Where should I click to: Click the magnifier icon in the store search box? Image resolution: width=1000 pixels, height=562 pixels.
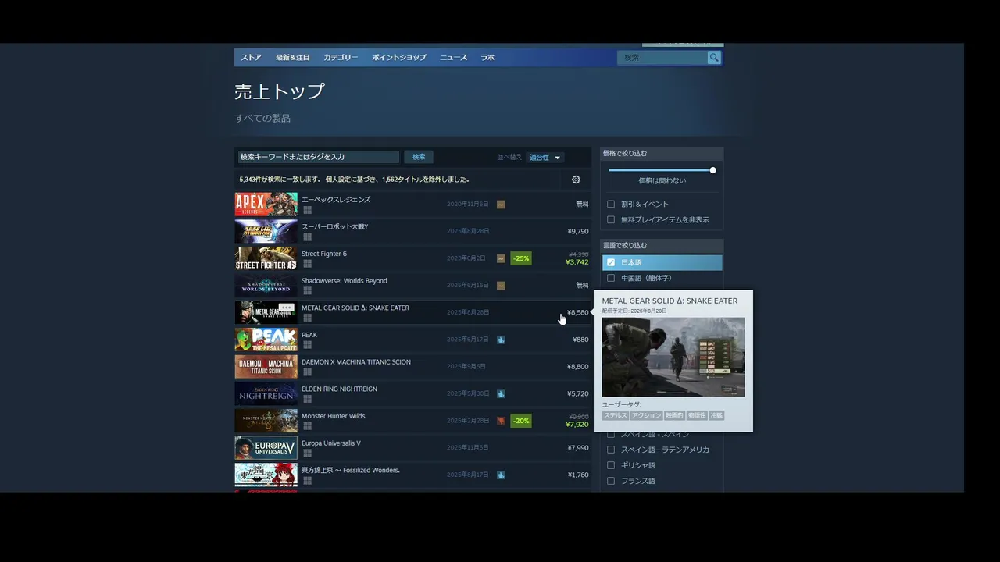tap(714, 58)
